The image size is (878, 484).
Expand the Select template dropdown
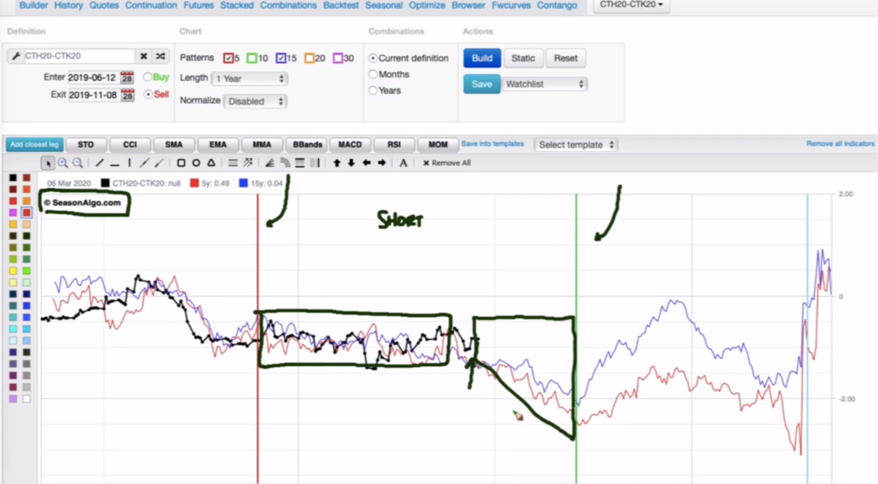576,145
